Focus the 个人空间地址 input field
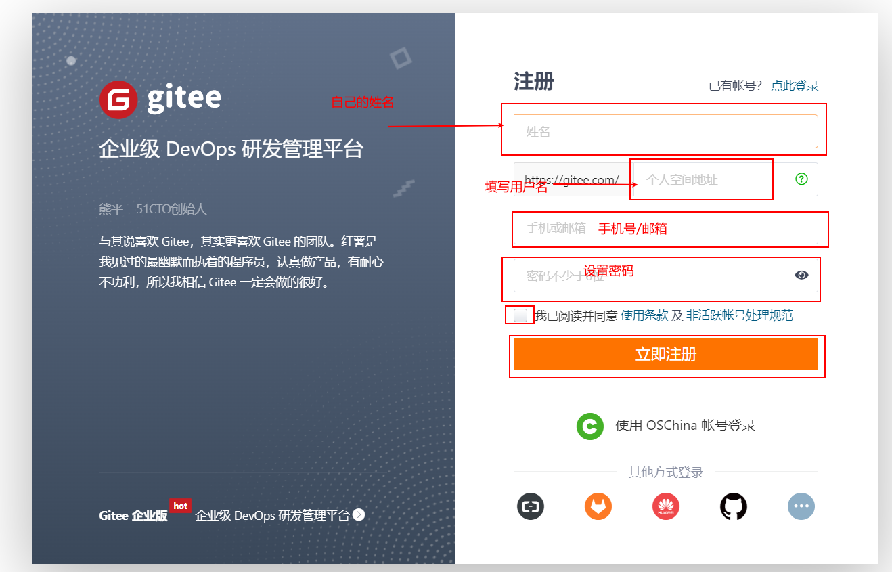Screen dimensions: 892x572 click(x=709, y=179)
